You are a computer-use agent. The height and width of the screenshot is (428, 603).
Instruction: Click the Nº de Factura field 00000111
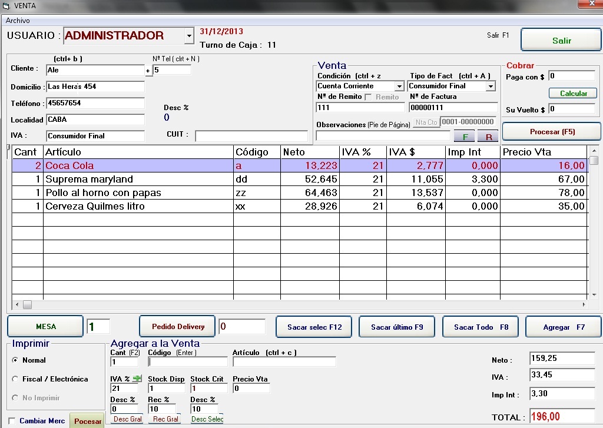(x=453, y=108)
